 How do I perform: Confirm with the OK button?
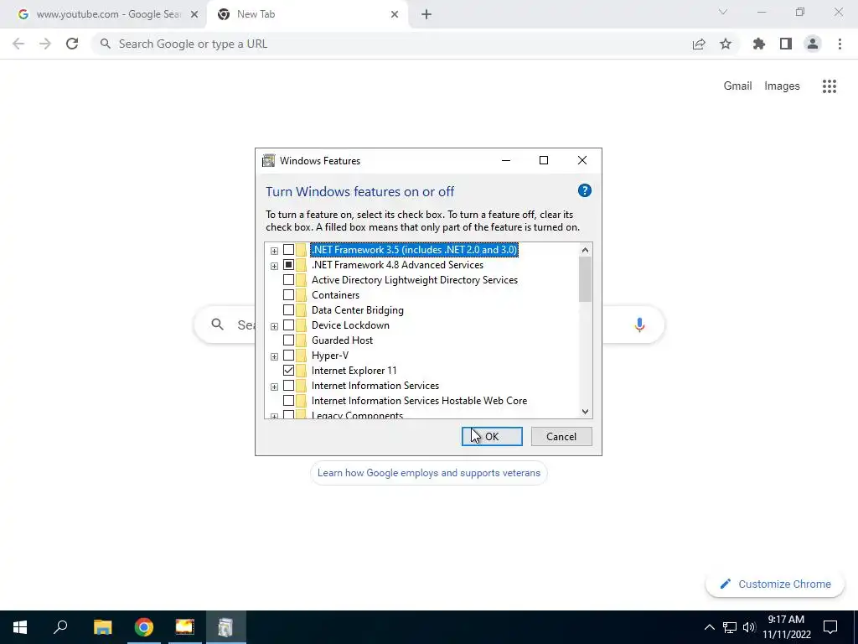click(492, 436)
